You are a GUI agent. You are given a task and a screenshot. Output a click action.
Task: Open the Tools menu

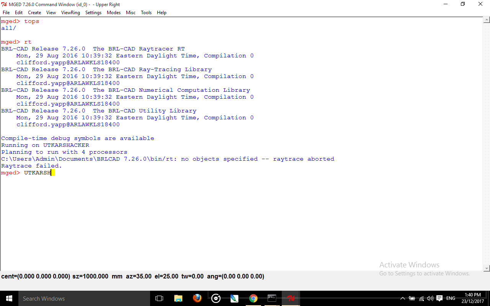(x=146, y=13)
